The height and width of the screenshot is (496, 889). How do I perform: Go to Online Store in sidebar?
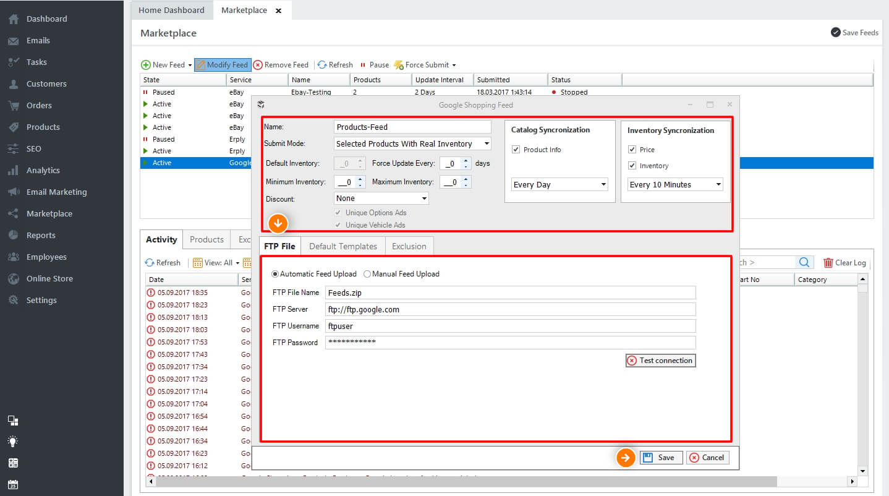click(x=49, y=278)
